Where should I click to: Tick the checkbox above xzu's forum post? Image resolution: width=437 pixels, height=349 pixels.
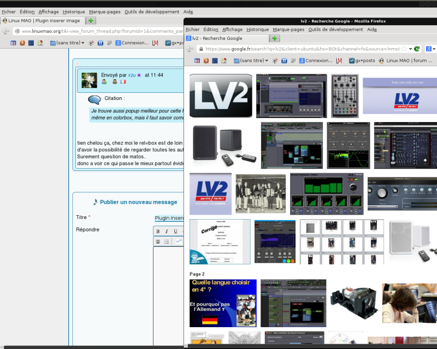point(78,63)
